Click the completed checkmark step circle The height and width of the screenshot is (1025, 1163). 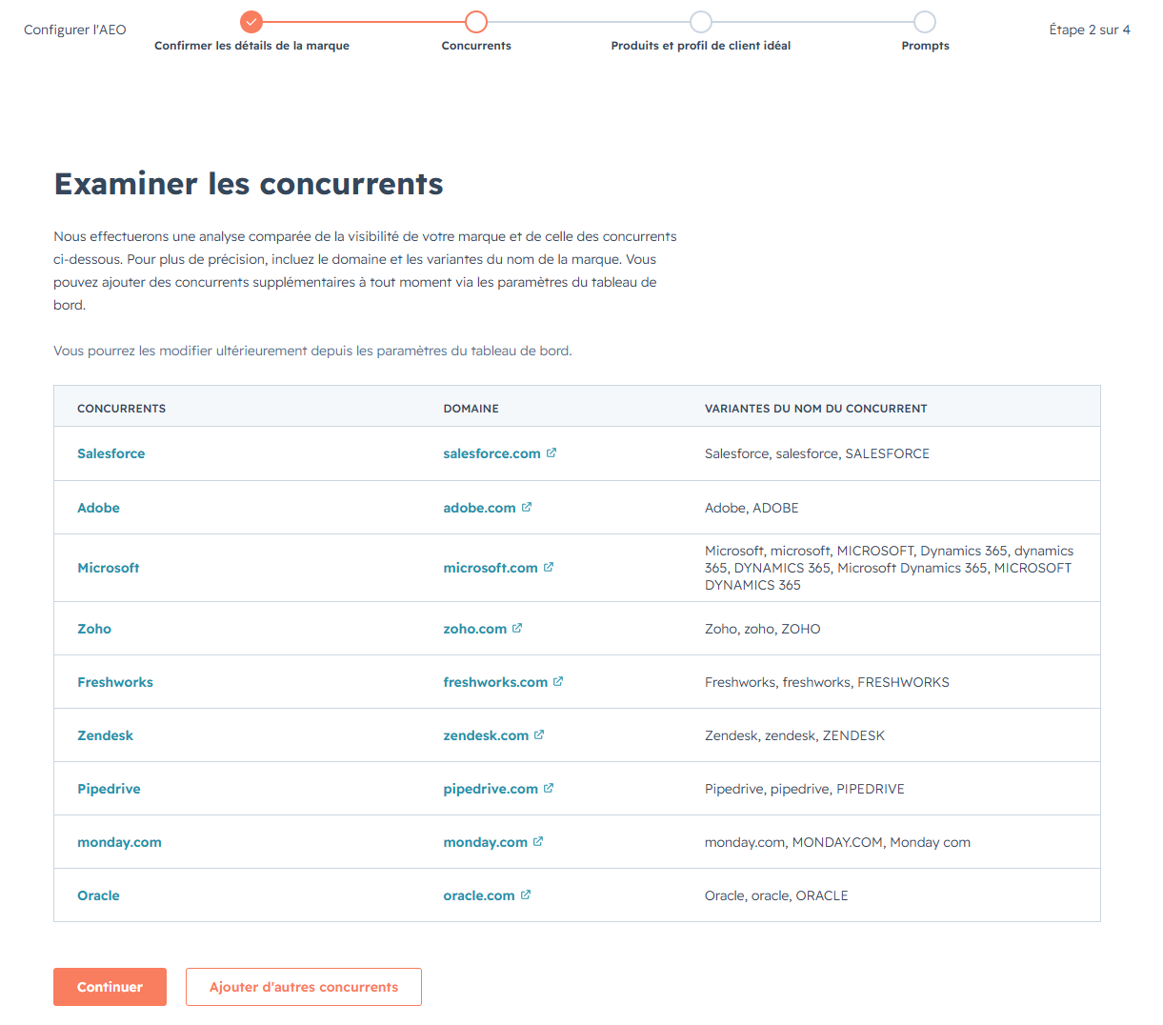point(251,21)
